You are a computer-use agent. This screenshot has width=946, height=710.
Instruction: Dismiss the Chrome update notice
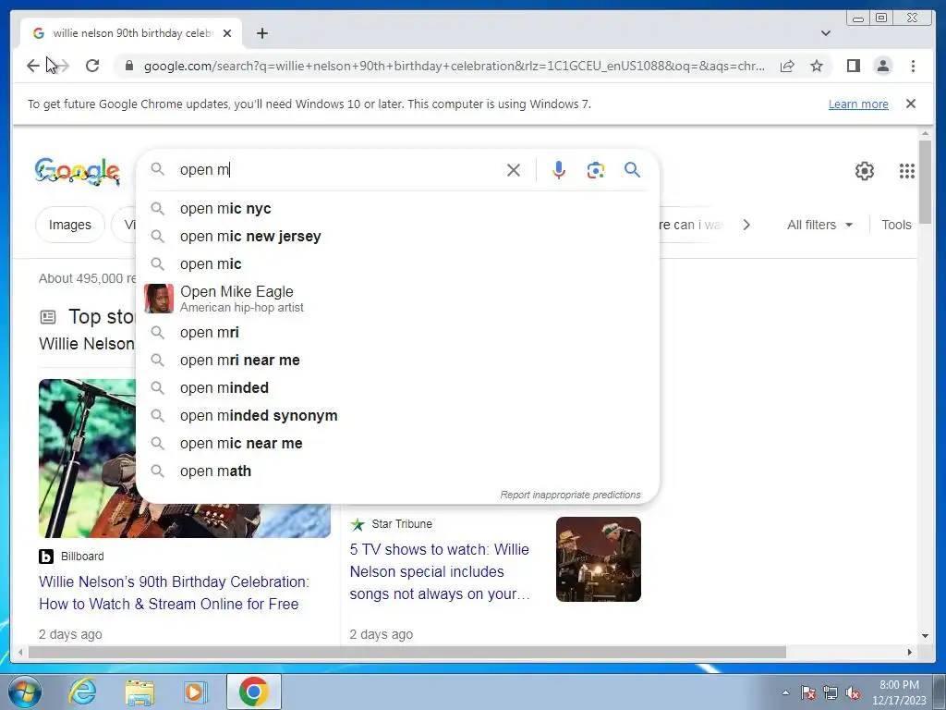(x=911, y=104)
